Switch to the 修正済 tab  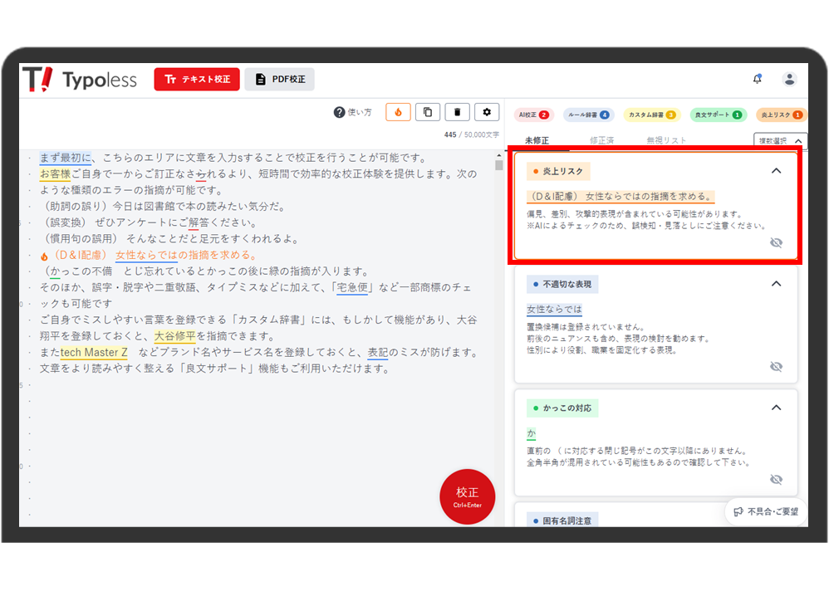point(601,141)
